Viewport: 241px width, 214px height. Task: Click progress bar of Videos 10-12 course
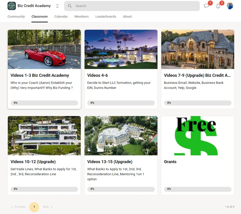click(44, 189)
